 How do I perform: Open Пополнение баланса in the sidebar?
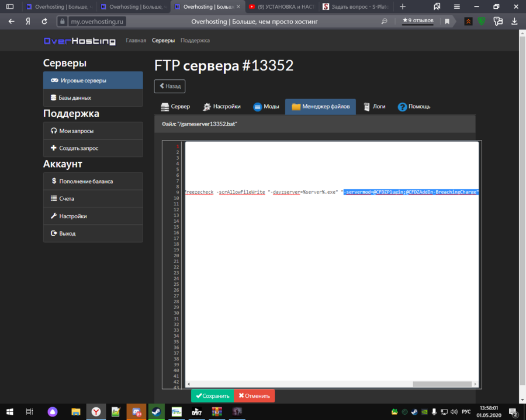click(x=93, y=181)
